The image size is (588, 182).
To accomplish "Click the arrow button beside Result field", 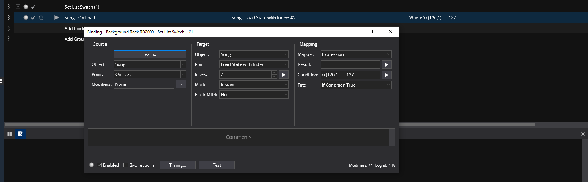I will coord(386,64).
